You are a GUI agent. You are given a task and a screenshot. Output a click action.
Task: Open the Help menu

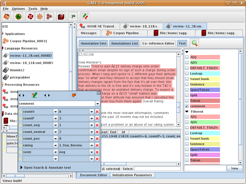(x=44, y=9)
